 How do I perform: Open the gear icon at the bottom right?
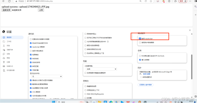click(196, 96)
